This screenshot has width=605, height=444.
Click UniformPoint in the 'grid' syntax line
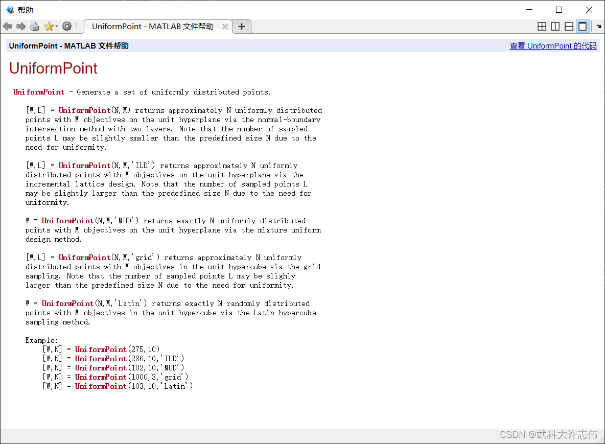click(84, 258)
